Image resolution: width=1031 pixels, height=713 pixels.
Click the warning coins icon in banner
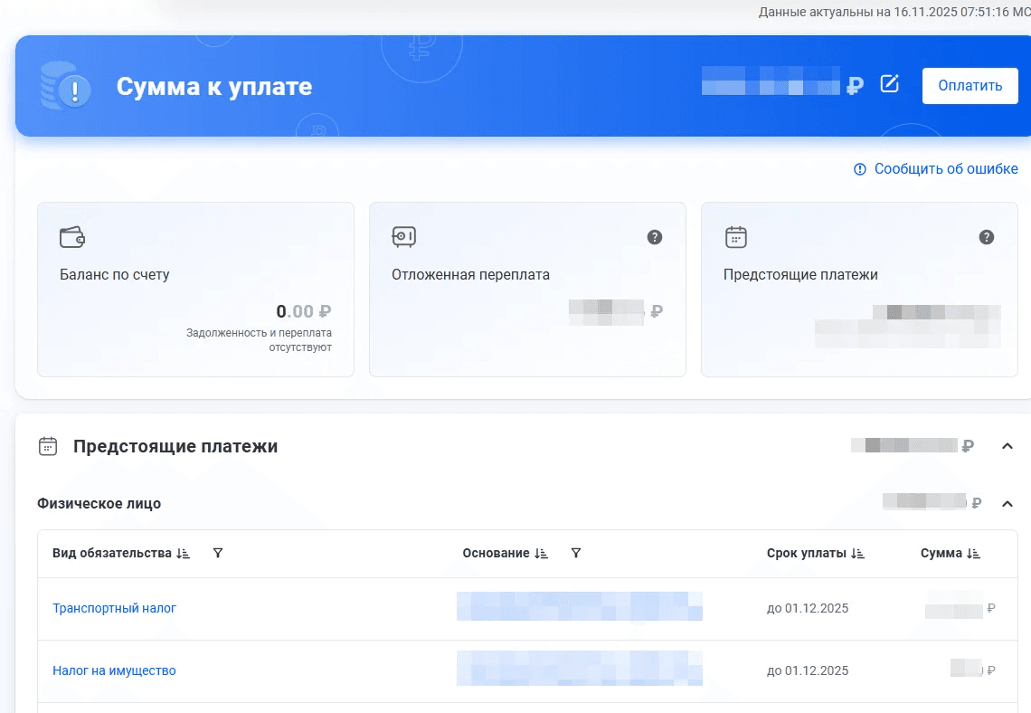point(65,86)
